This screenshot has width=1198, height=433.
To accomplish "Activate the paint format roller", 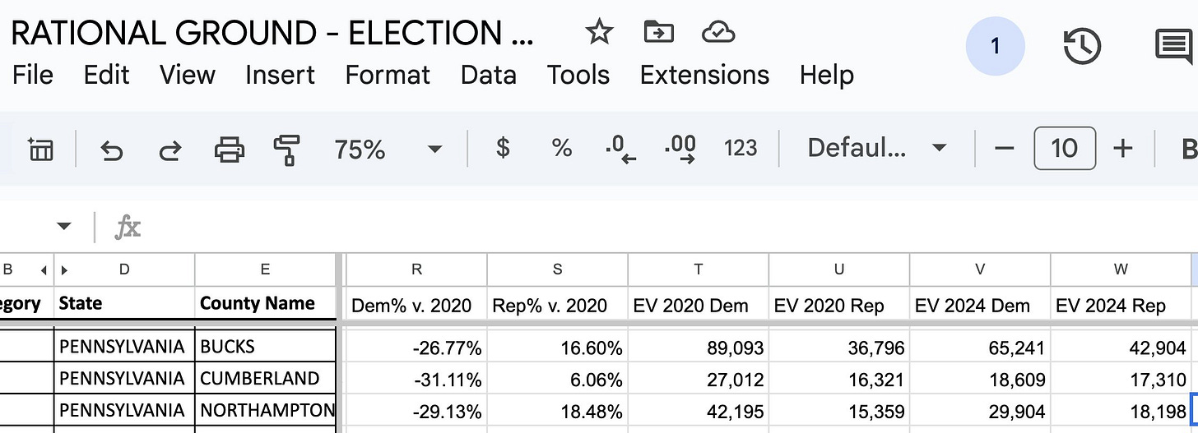I will point(286,150).
